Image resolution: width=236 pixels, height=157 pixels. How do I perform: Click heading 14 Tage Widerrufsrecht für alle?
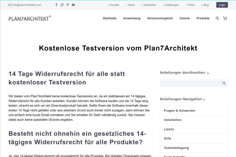click(x=67, y=78)
